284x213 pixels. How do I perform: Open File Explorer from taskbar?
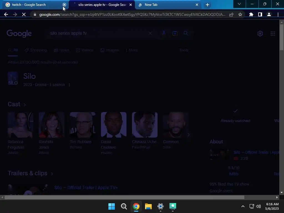[x=148, y=206]
